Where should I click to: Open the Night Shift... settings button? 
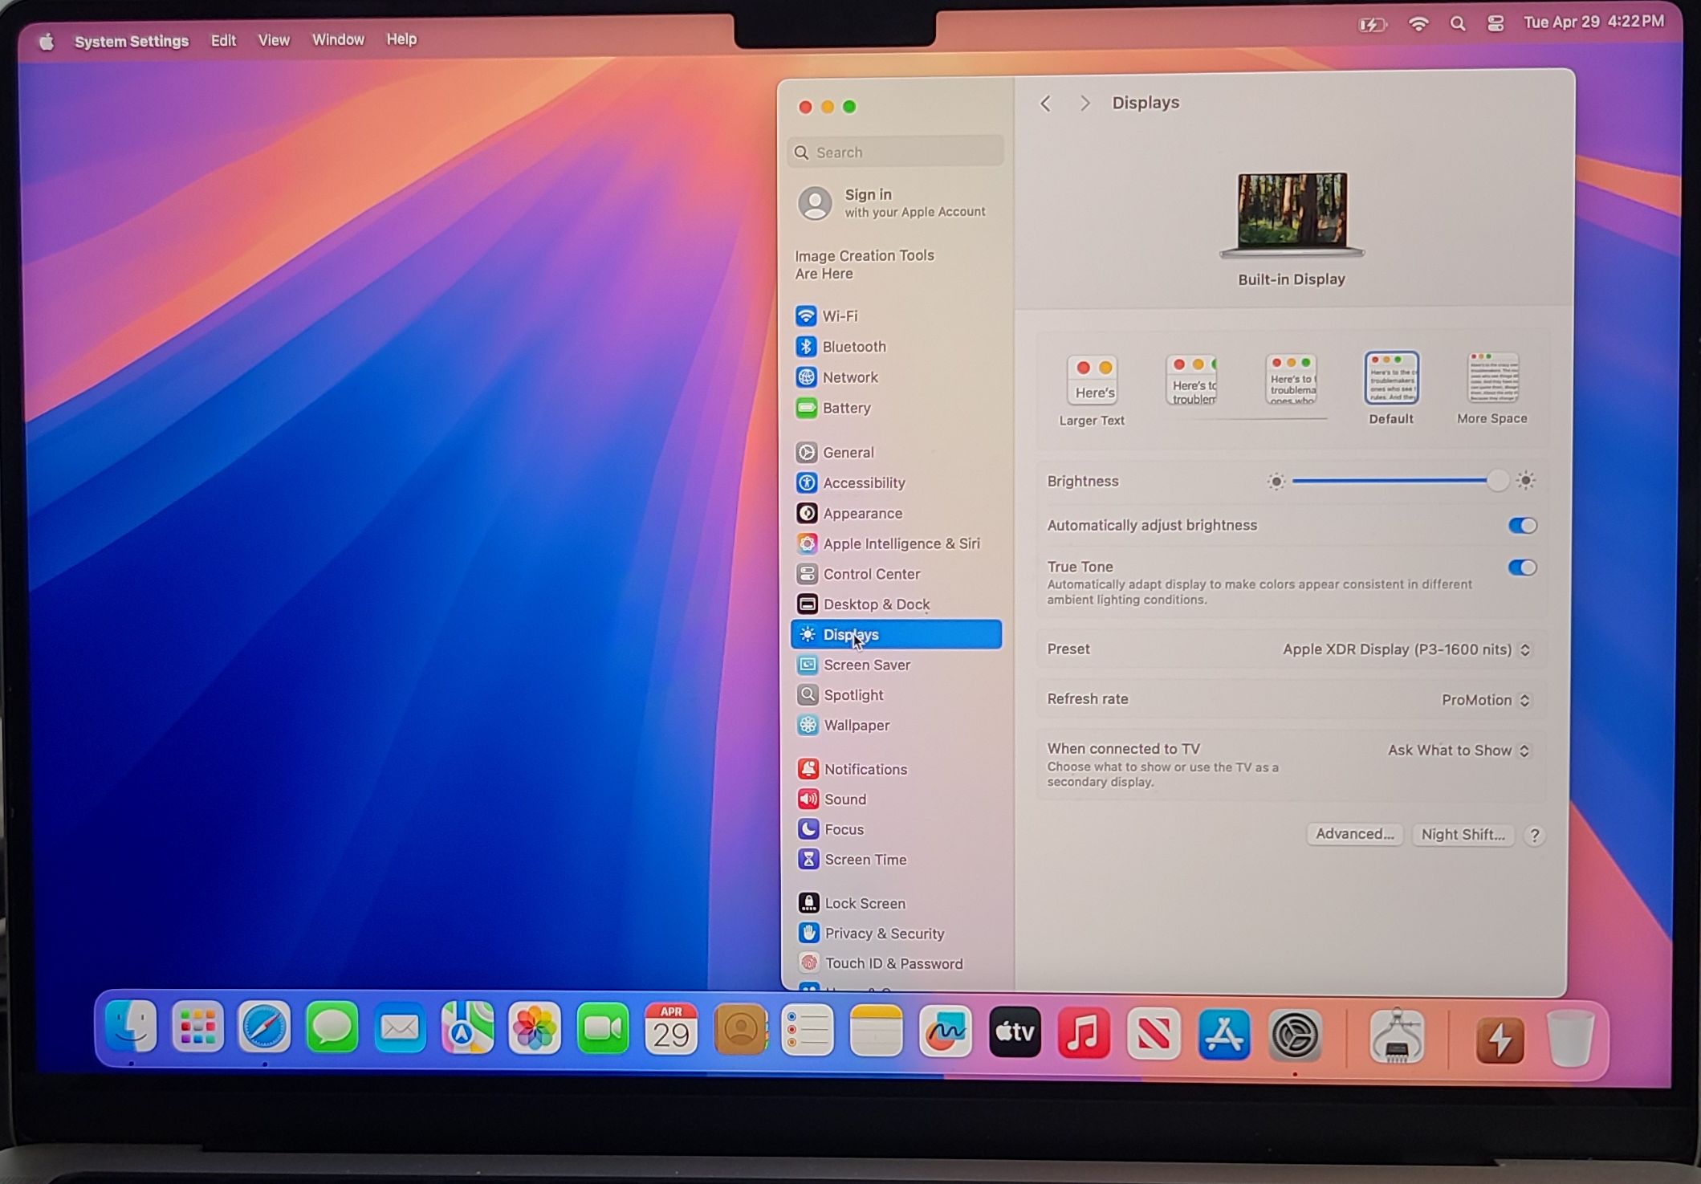click(1463, 835)
